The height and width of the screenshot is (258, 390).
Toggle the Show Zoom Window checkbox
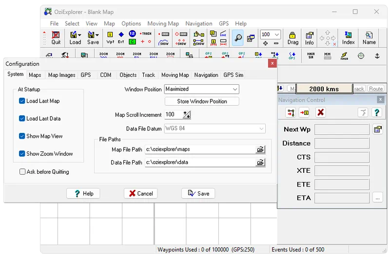pyautogui.click(x=22, y=154)
